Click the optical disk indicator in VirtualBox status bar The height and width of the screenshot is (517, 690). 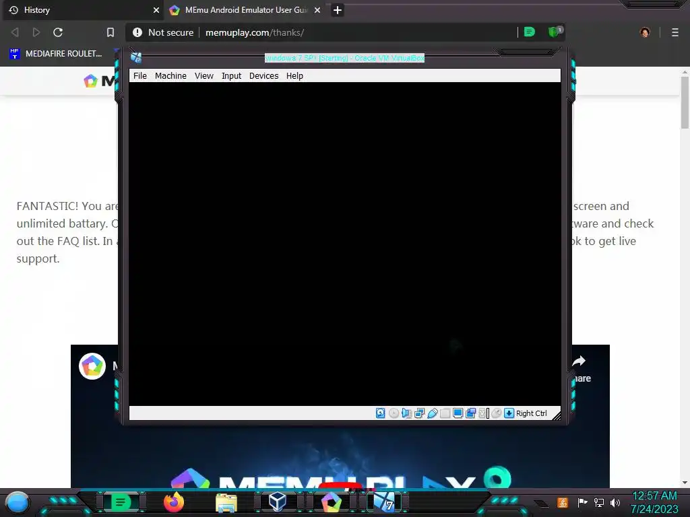click(x=394, y=413)
